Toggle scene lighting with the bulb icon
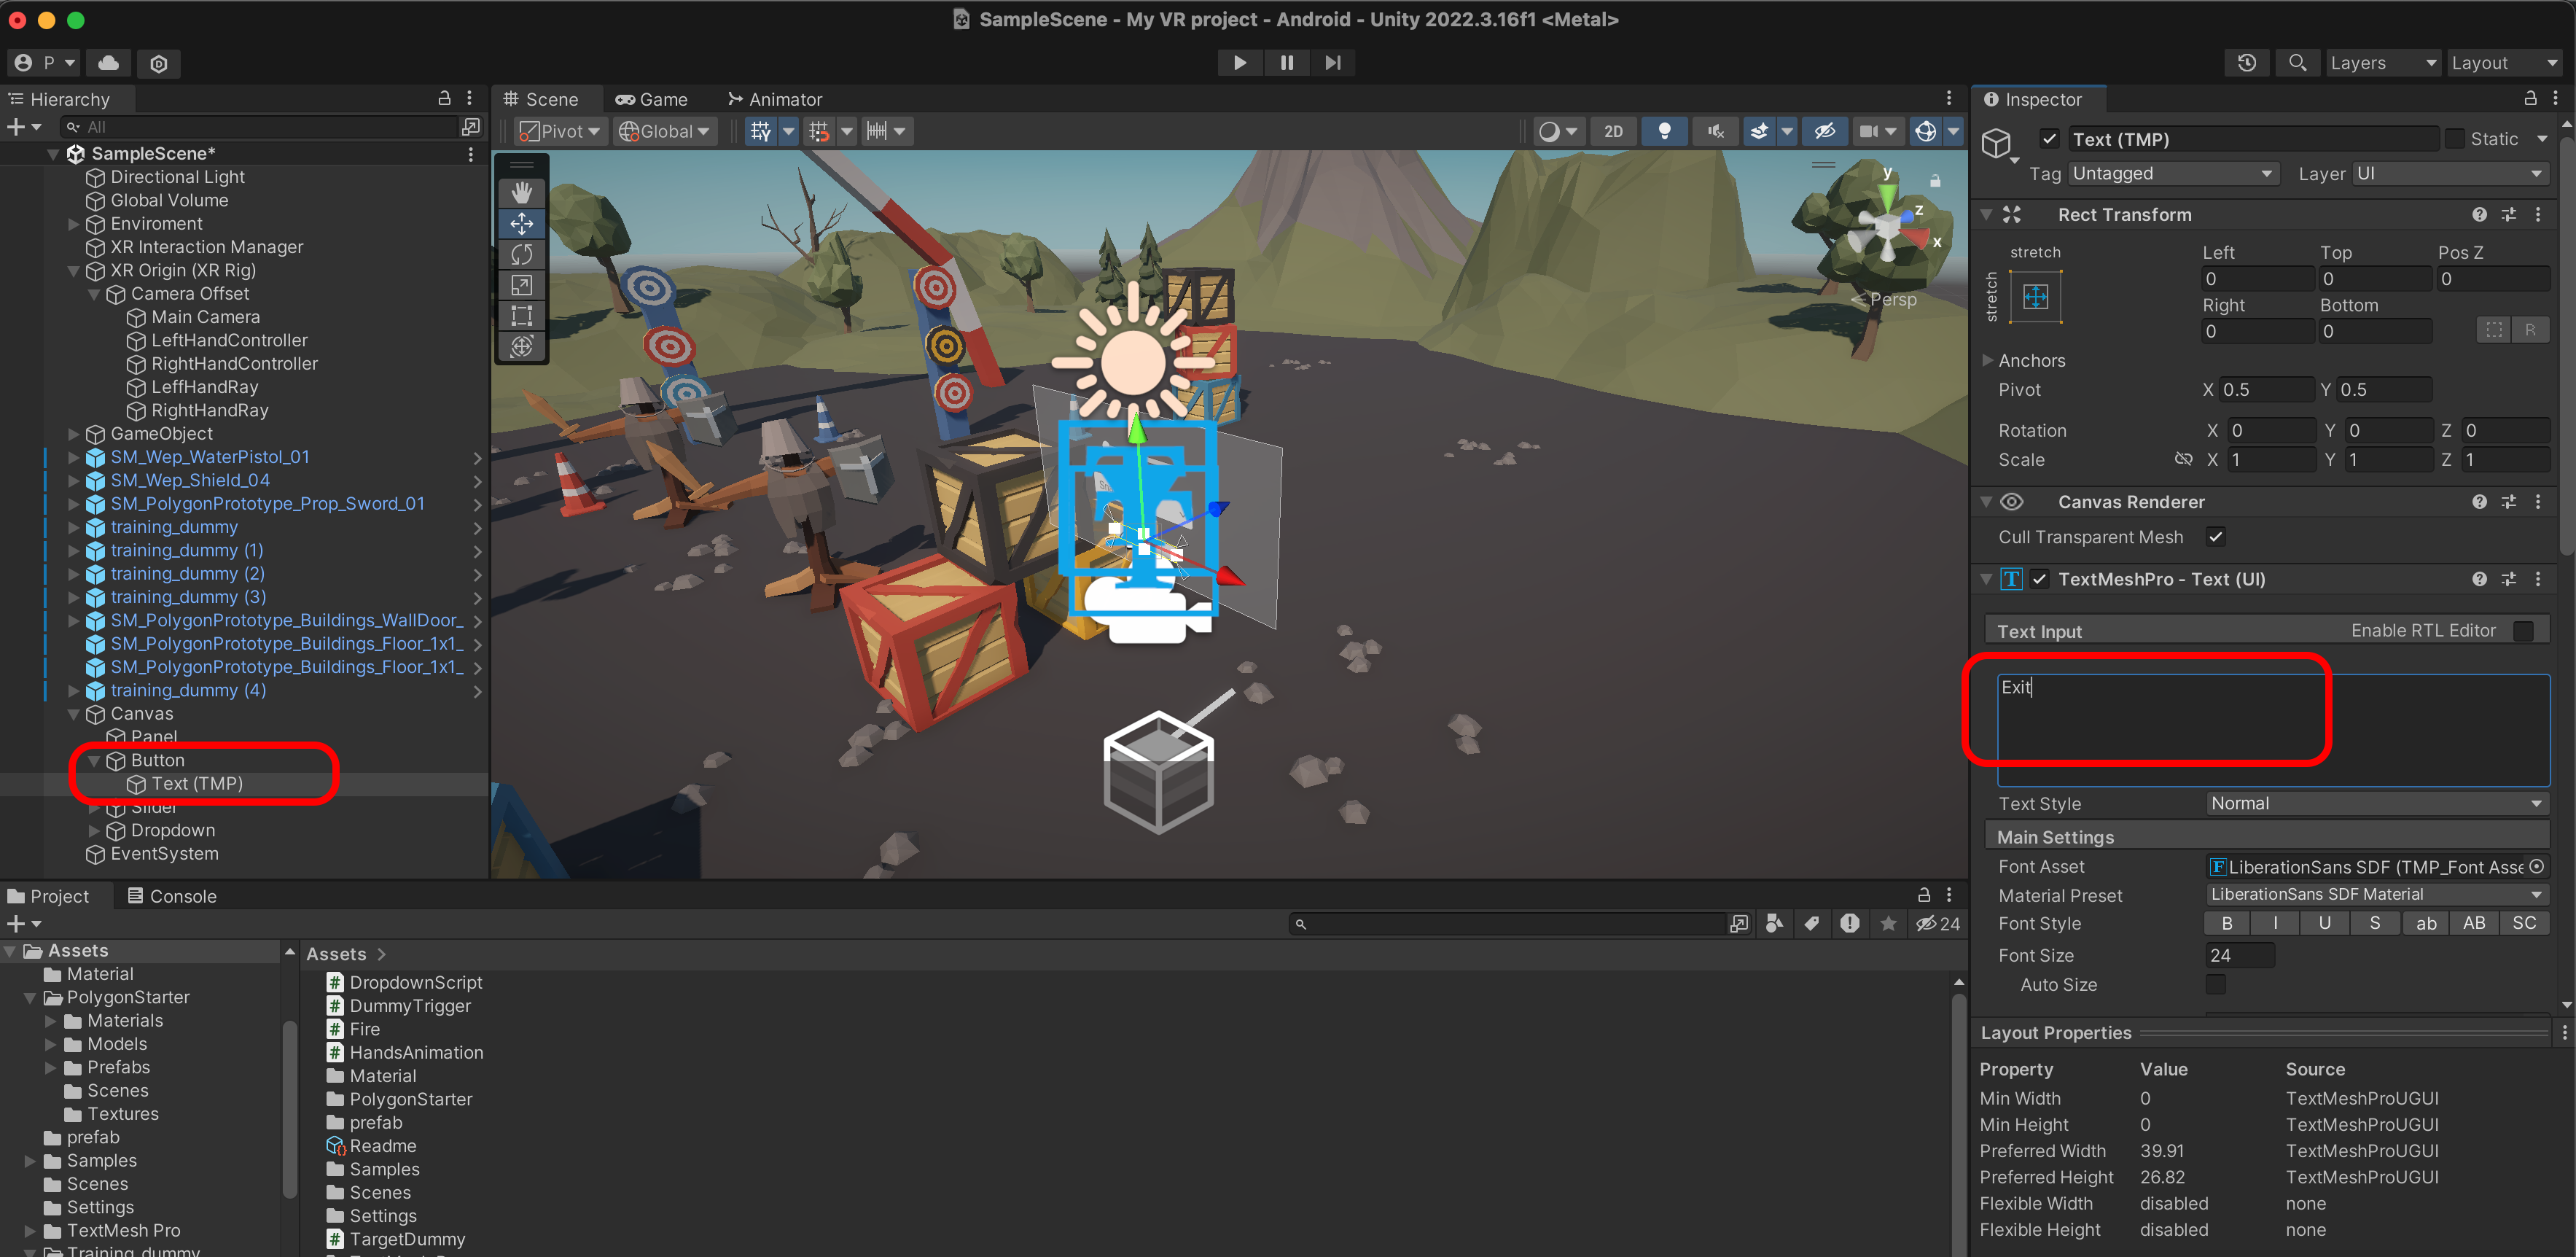 pos(1664,131)
